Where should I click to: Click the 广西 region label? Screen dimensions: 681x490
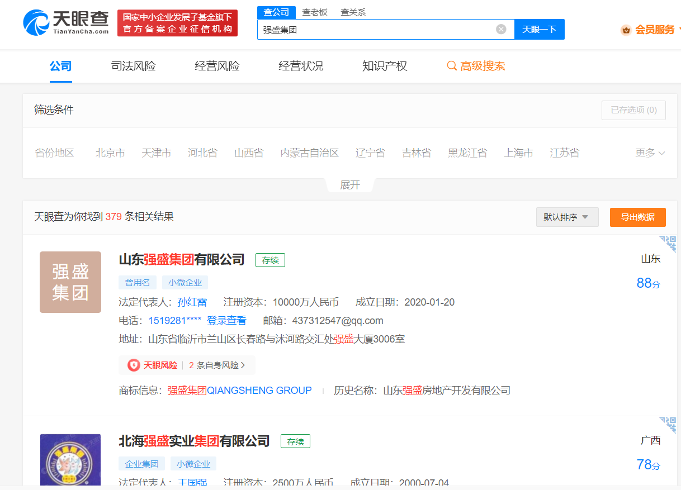tap(651, 440)
